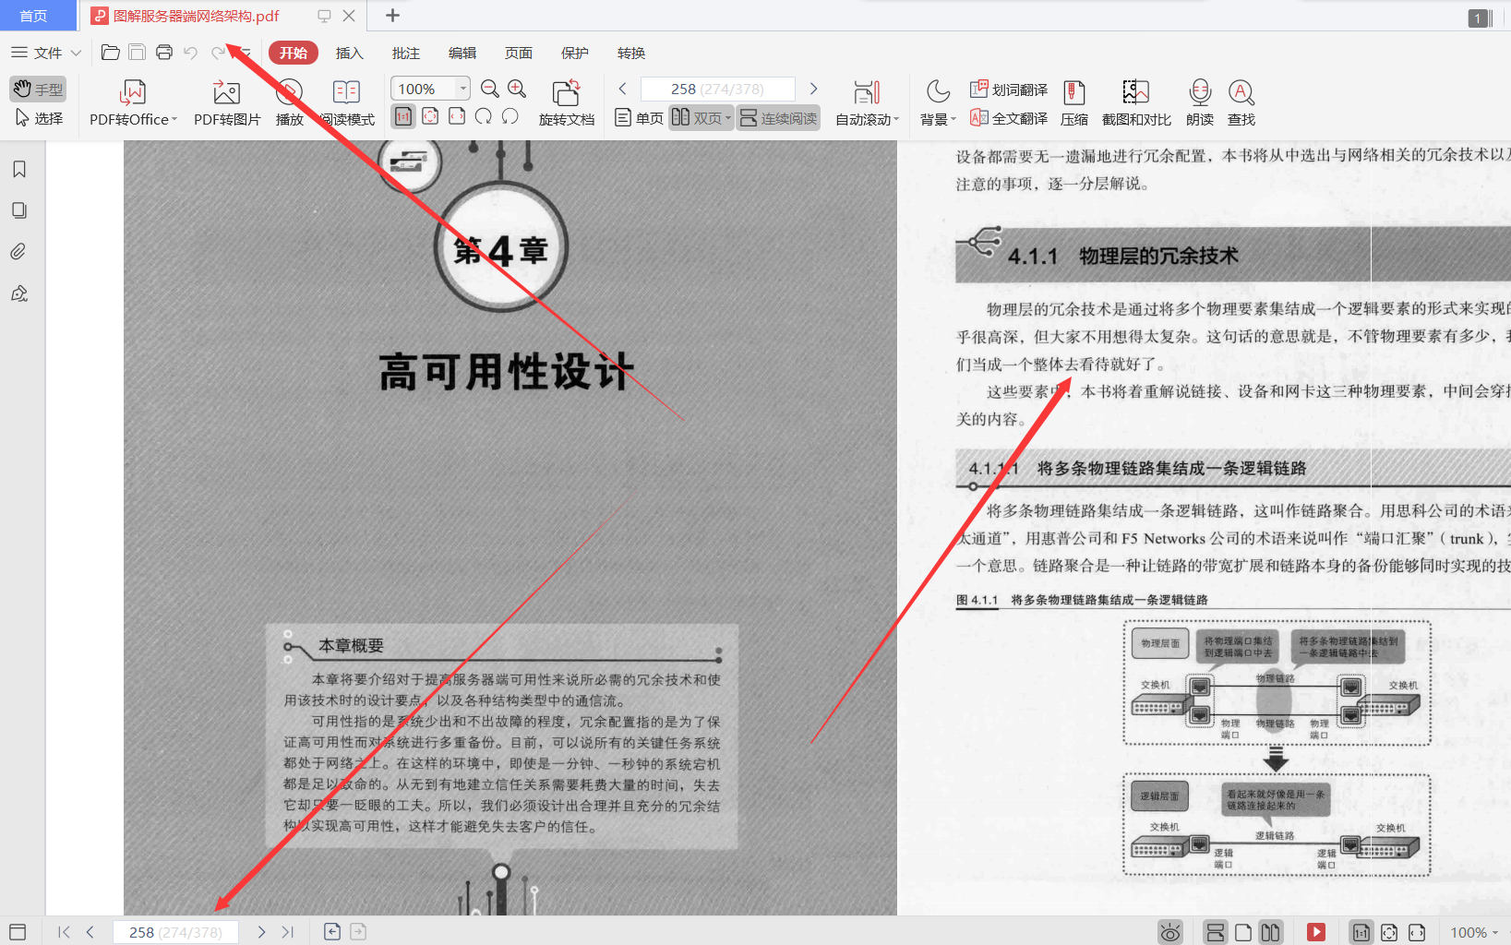Start slideshow with 播放 button
This screenshot has height=945, width=1511.
pos(290,103)
